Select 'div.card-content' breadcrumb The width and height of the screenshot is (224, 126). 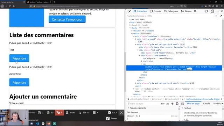coord(172,99)
